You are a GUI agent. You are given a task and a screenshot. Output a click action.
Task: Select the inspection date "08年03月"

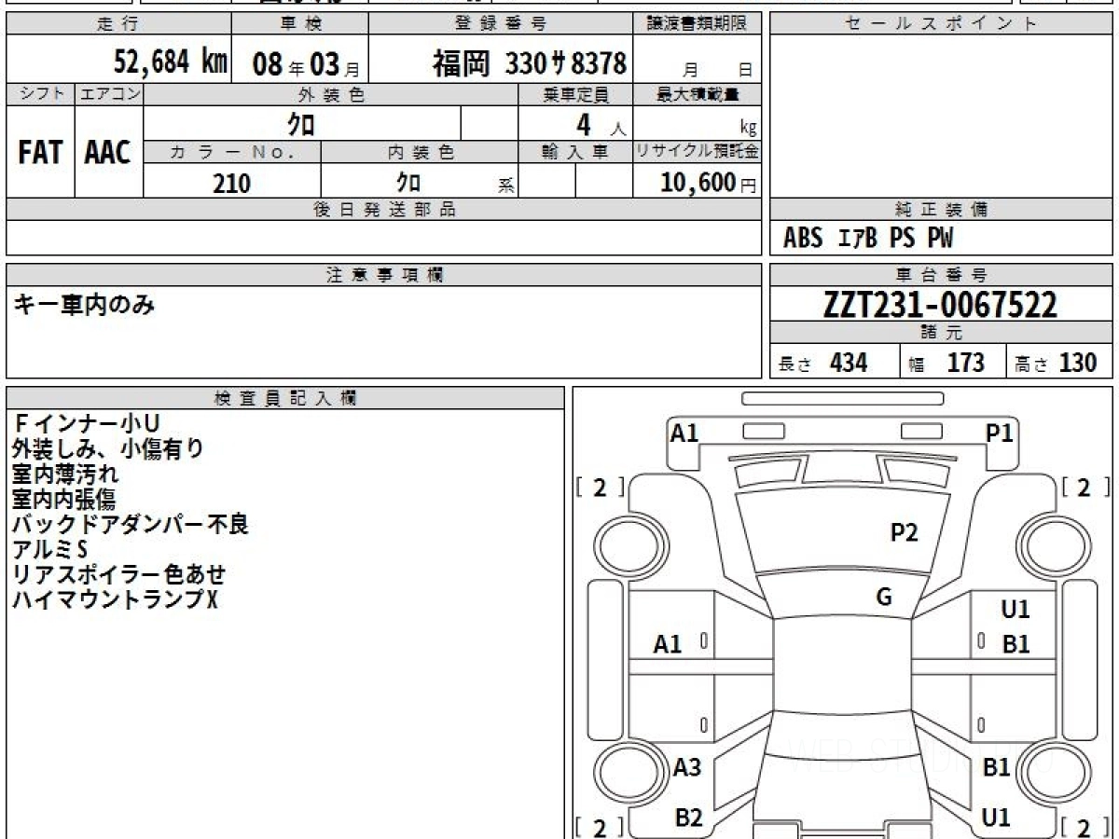306,64
